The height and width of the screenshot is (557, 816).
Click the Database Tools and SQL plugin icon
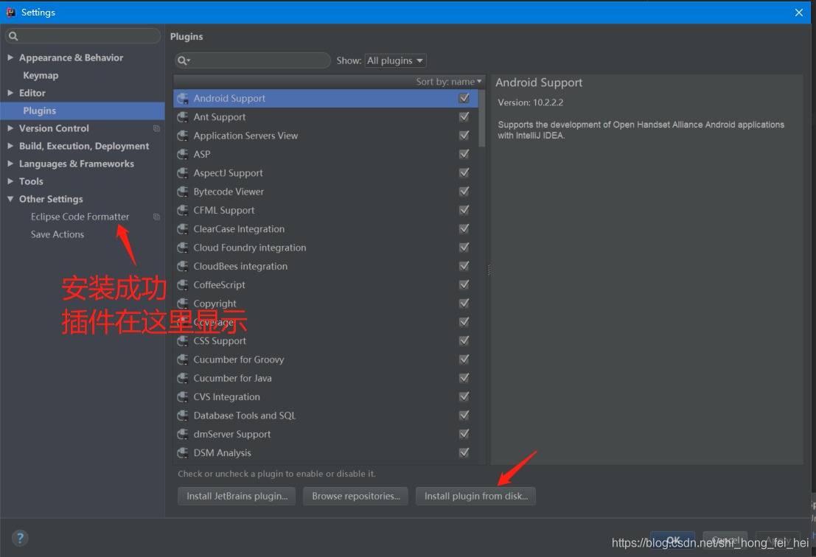(x=183, y=416)
